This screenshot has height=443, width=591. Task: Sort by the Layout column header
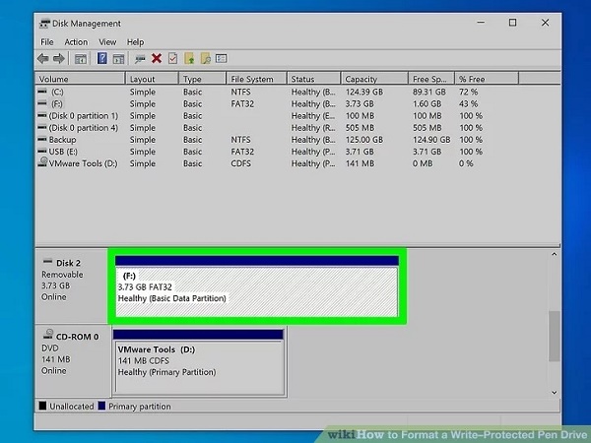click(x=152, y=79)
